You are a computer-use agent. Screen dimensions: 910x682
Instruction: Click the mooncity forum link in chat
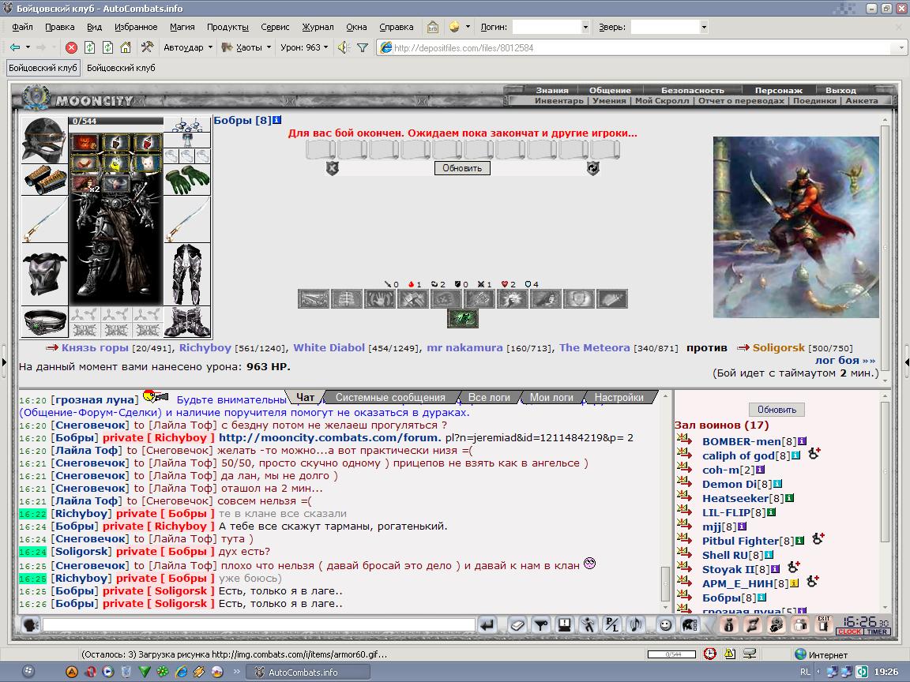pyautogui.click(x=329, y=438)
